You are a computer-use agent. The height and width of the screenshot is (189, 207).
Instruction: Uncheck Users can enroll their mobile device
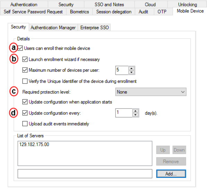[x=20, y=48]
